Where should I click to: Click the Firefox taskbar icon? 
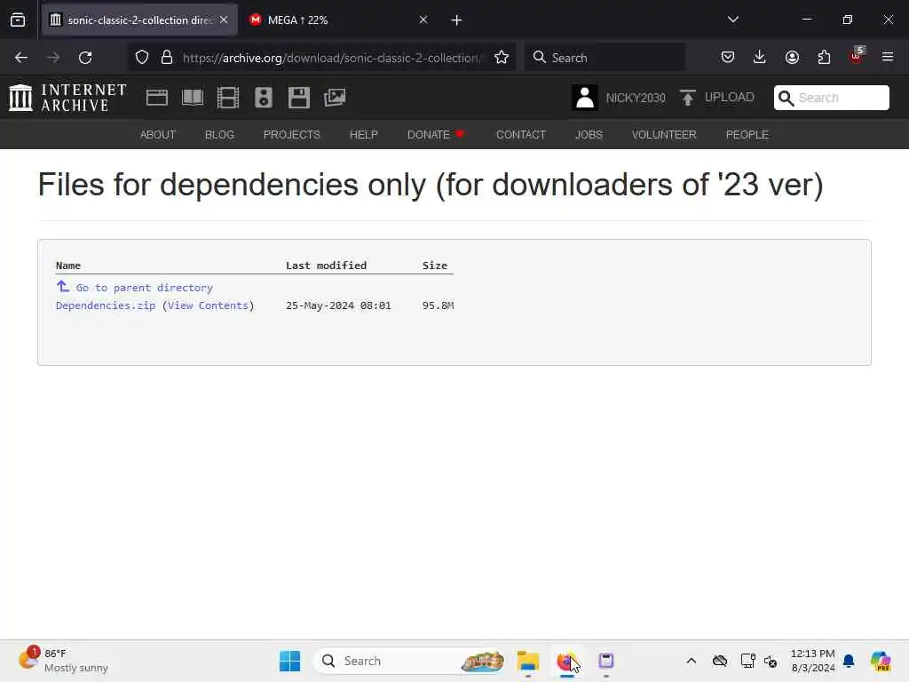coord(567,661)
